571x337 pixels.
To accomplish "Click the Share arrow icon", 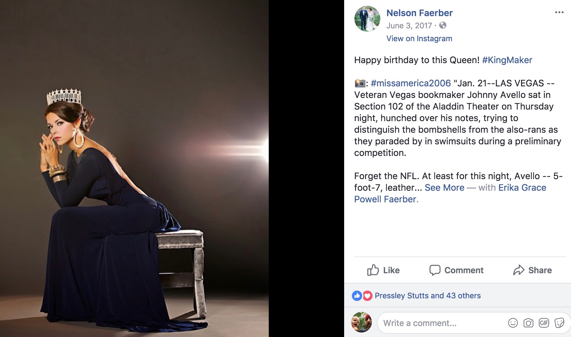I will 519,270.
